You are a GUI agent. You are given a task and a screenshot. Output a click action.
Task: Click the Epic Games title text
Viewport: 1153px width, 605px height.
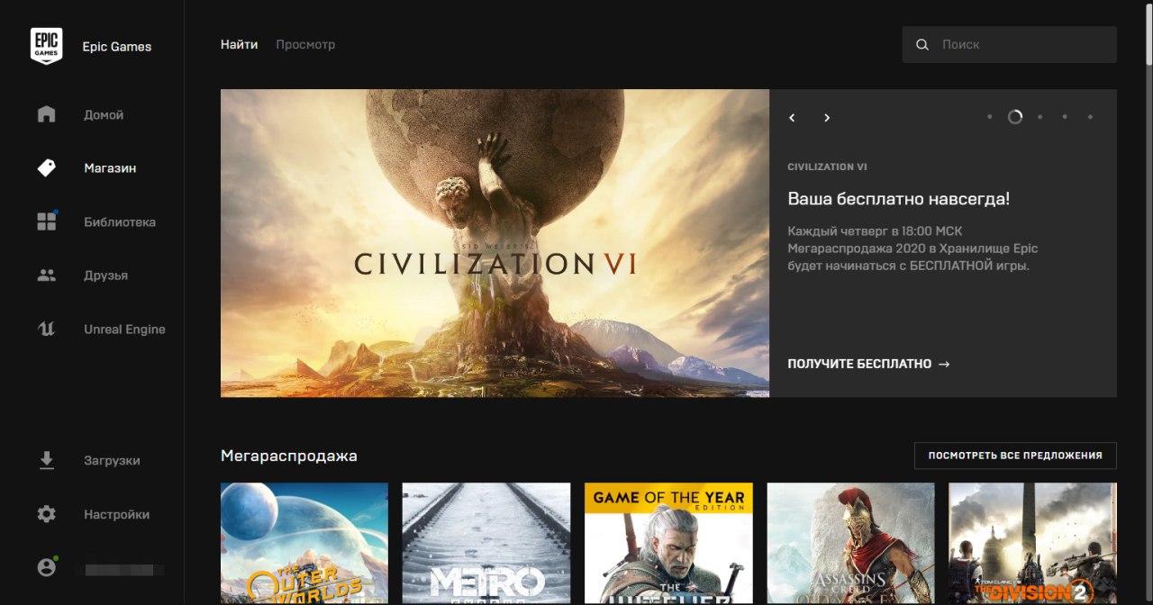[x=117, y=47]
